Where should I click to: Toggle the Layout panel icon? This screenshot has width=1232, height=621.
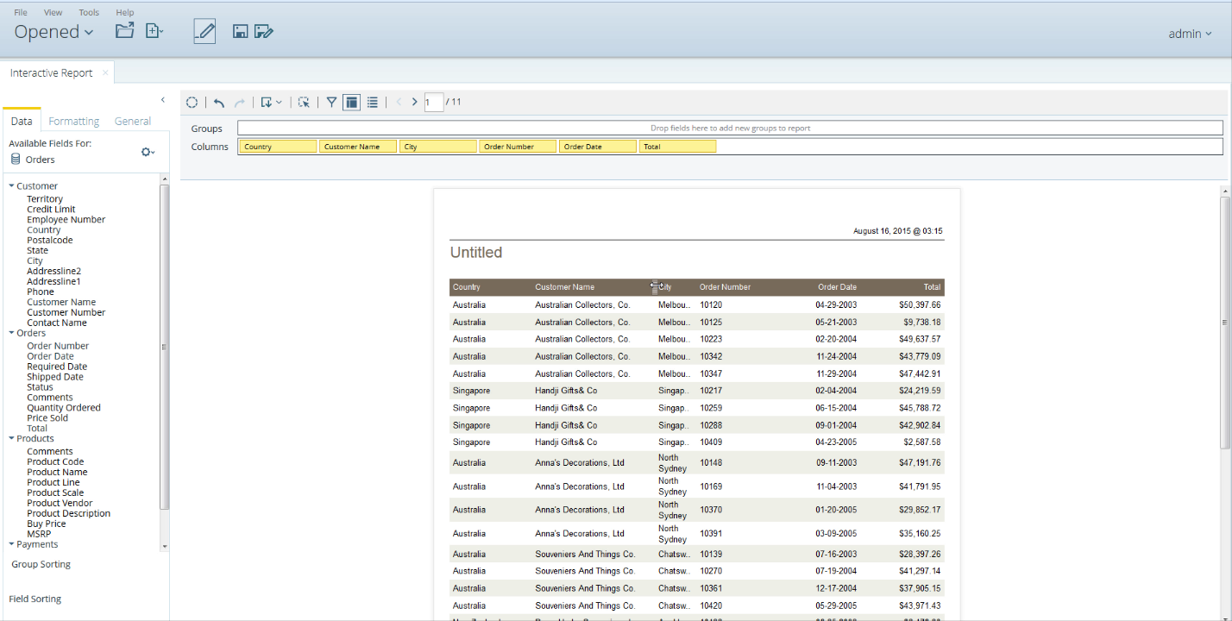point(351,103)
